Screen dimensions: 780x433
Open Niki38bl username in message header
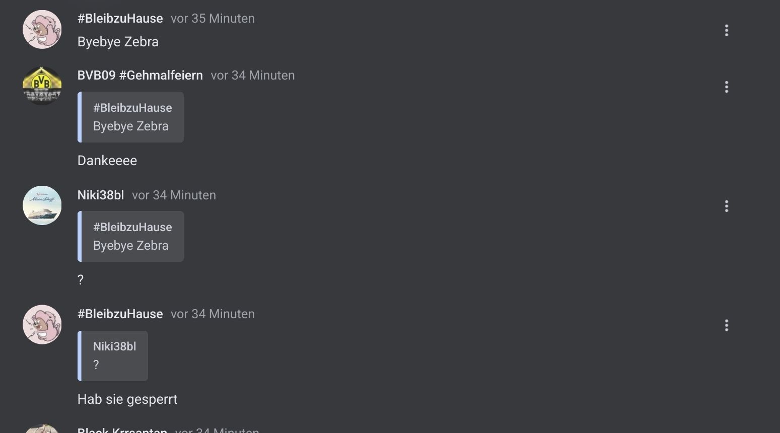101,195
